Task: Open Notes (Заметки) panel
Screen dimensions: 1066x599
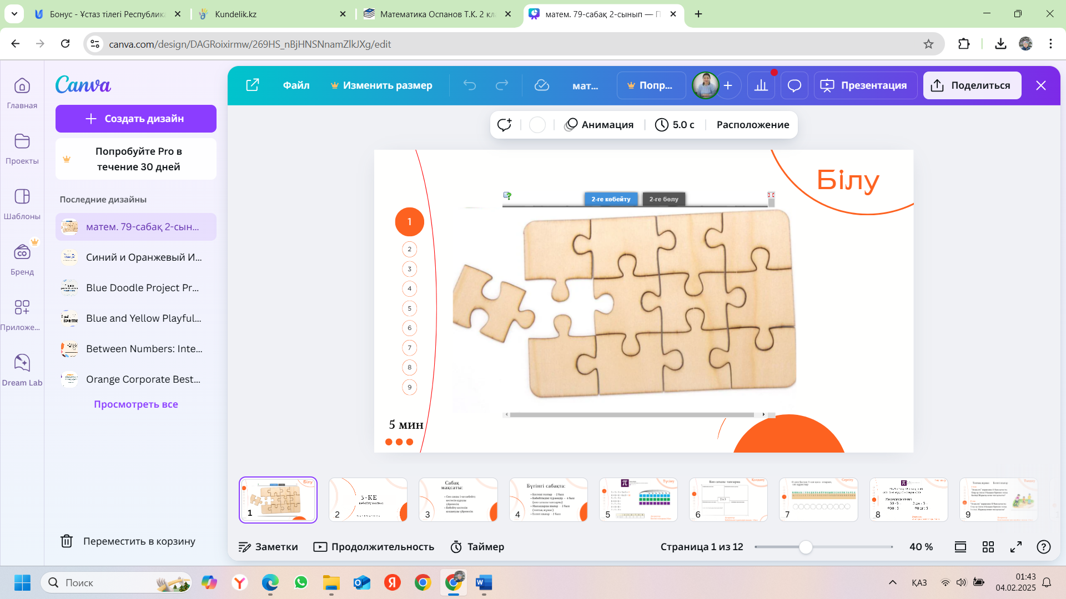Action: click(268, 547)
